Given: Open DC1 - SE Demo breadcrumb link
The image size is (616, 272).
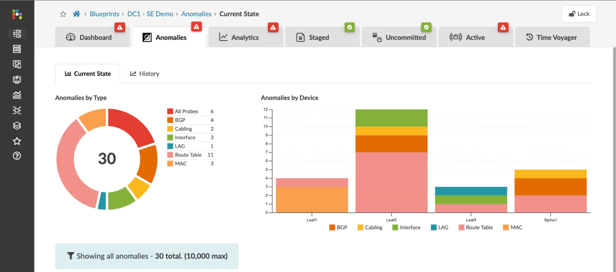Looking at the screenshot, I should point(150,14).
